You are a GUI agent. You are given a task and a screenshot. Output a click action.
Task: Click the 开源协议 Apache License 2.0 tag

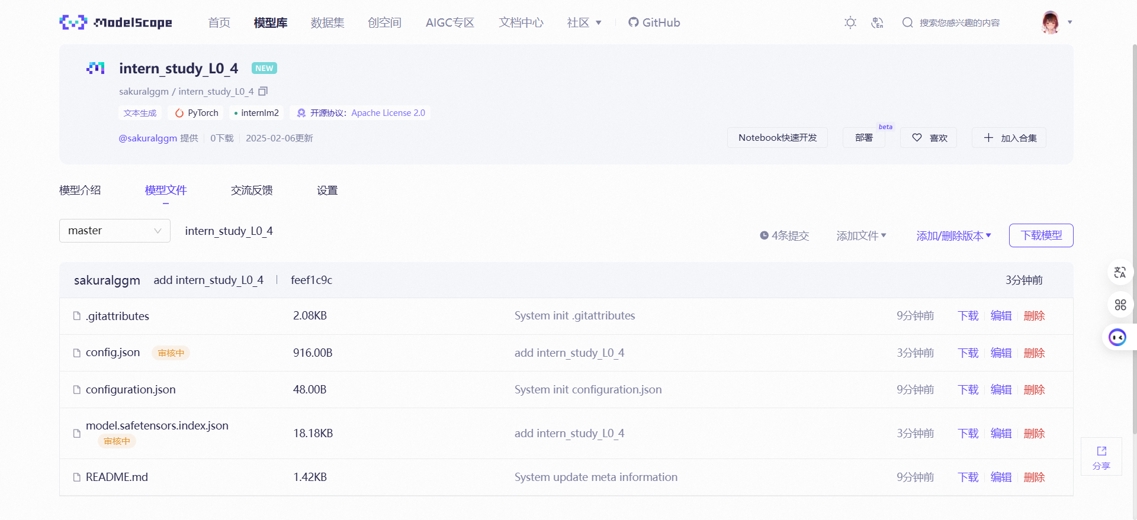pos(361,112)
